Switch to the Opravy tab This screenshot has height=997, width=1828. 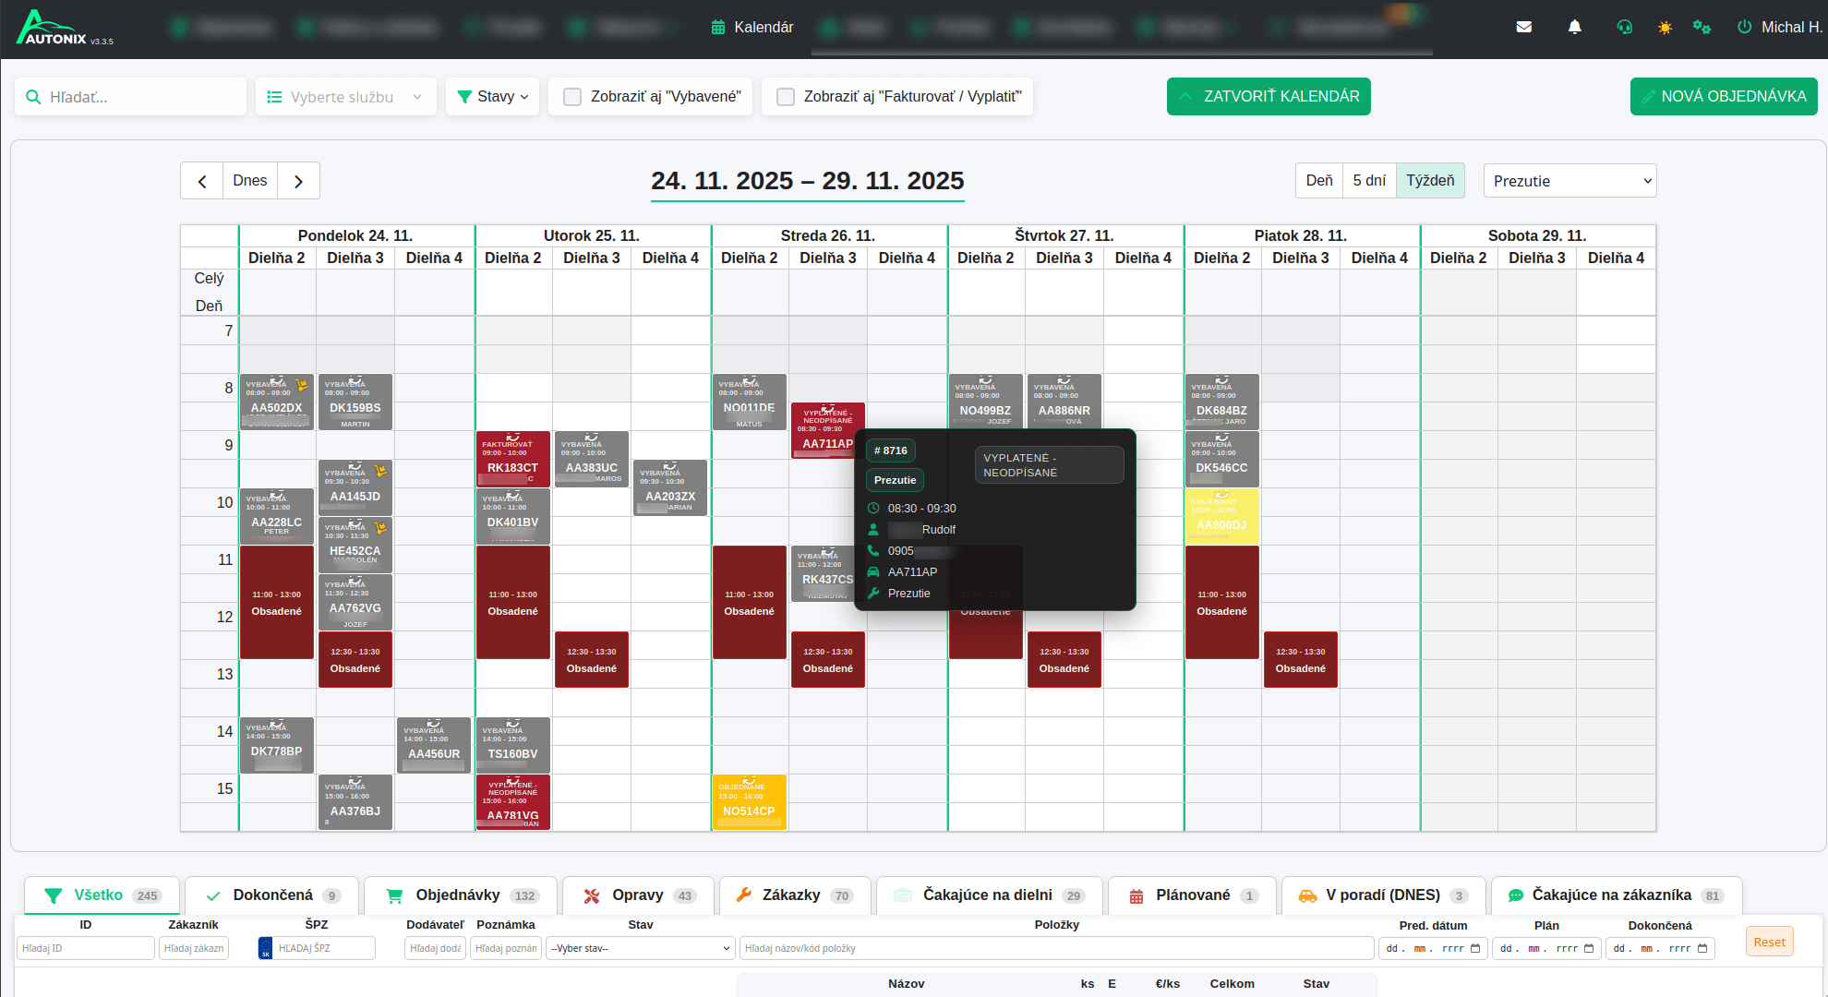pyautogui.click(x=637, y=895)
